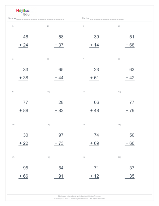Select problem 16, 50 + 60

[x=130, y=139]
